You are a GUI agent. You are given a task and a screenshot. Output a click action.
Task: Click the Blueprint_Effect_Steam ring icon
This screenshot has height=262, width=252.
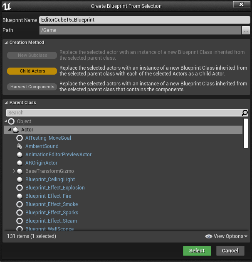[20, 221]
